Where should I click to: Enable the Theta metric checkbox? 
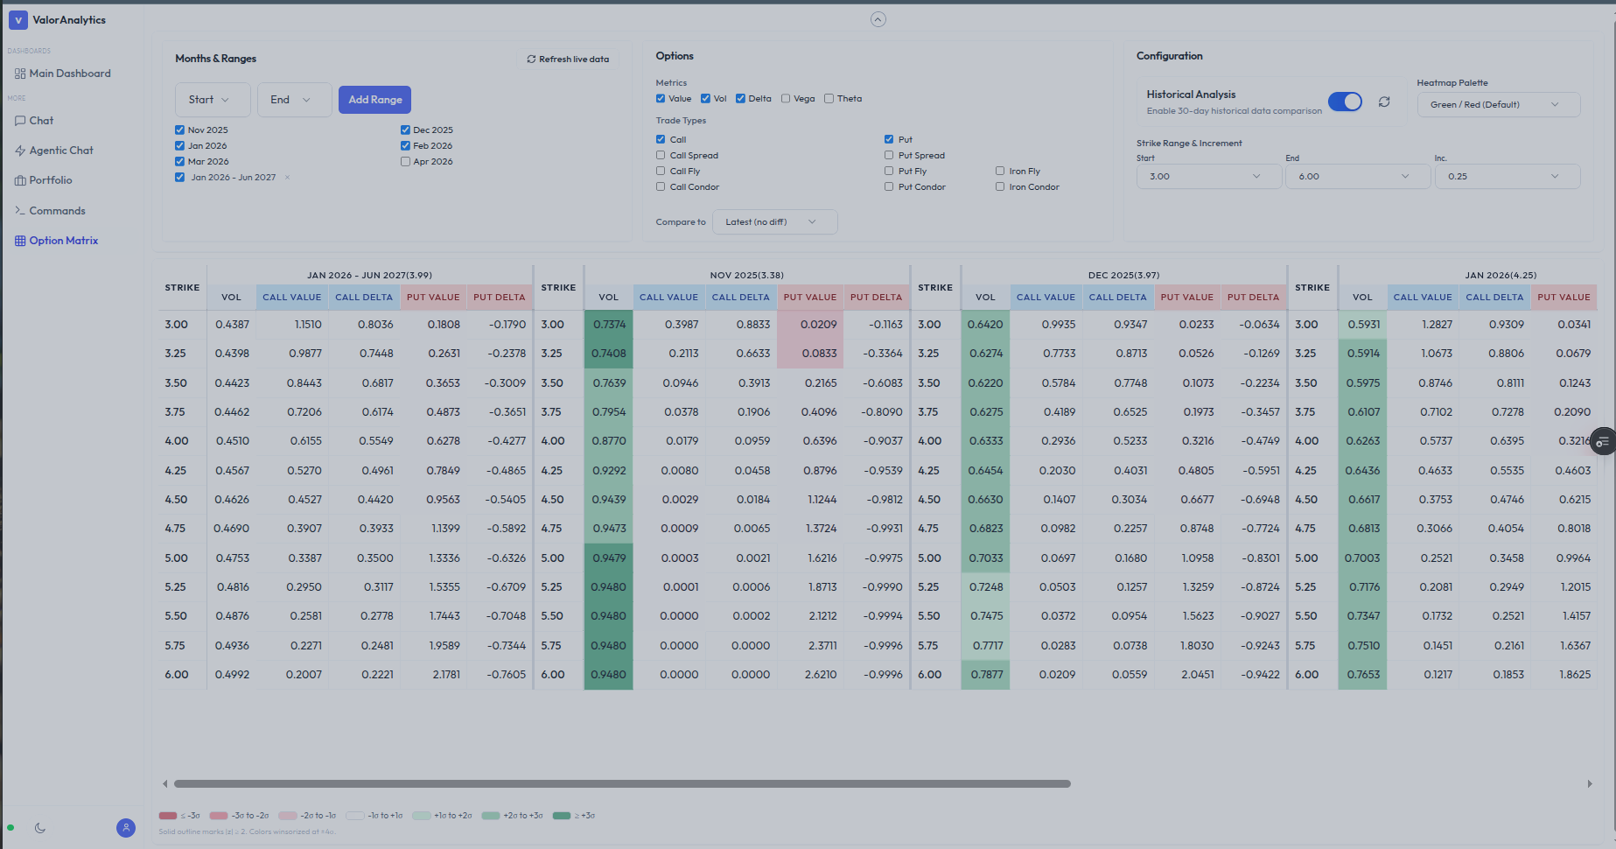pyautogui.click(x=829, y=98)
